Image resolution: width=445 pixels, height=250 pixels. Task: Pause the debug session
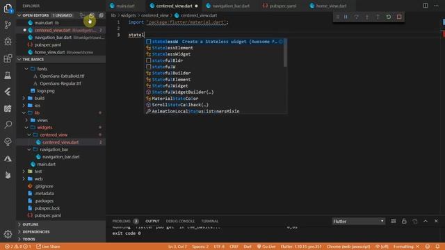point(346,17)
